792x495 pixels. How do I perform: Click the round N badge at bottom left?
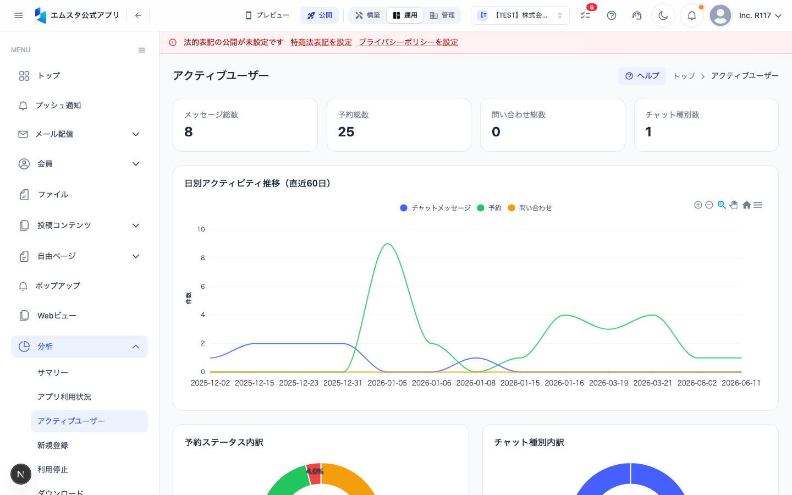click(x=21, y=474)
